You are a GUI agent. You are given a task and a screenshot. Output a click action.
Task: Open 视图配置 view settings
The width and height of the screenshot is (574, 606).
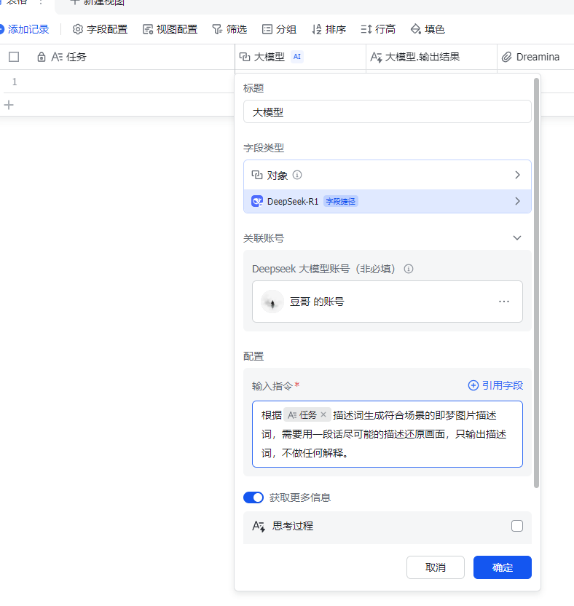click(x=170, y=29)
